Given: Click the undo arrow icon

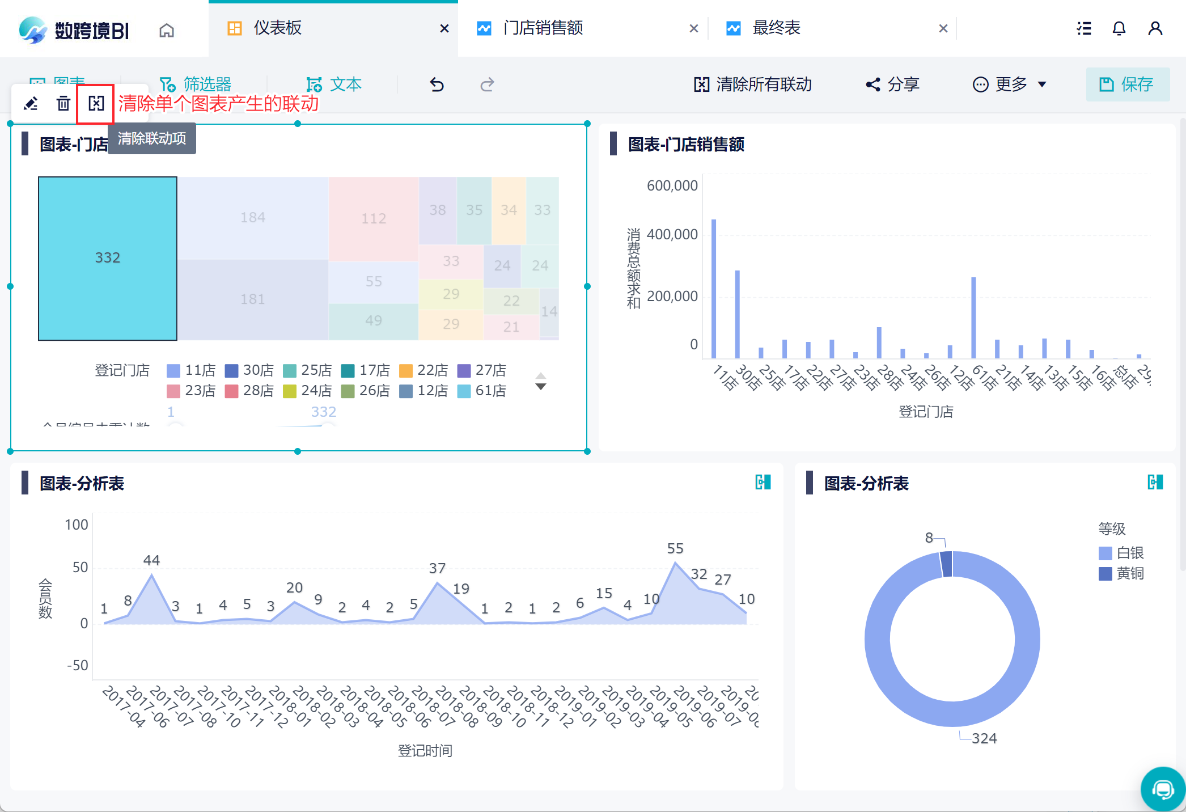Looking at the screenshot, I should pos(437,85).
